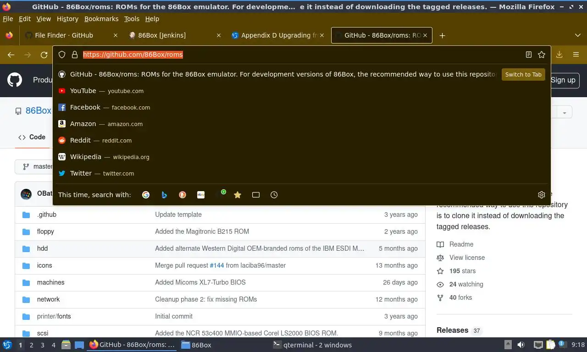Image resolution: width=587 pixels, height=352 pixels.
Task: Open the dropdown arrow beside Sign up
Action: click(565, 112)
